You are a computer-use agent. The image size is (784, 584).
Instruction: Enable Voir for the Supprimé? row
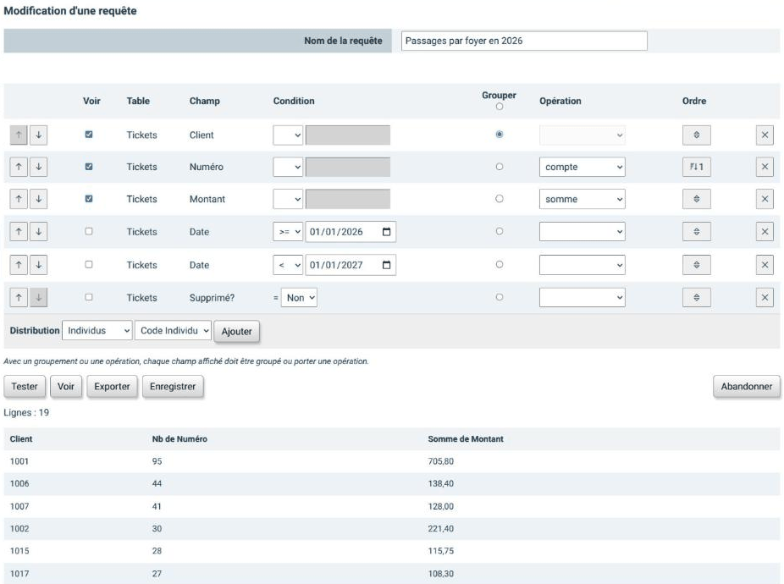pyautogui.click(x=89, y=297)
